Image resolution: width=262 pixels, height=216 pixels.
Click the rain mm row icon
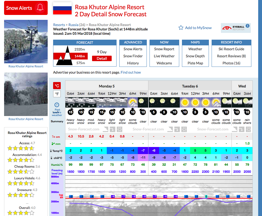53,144
